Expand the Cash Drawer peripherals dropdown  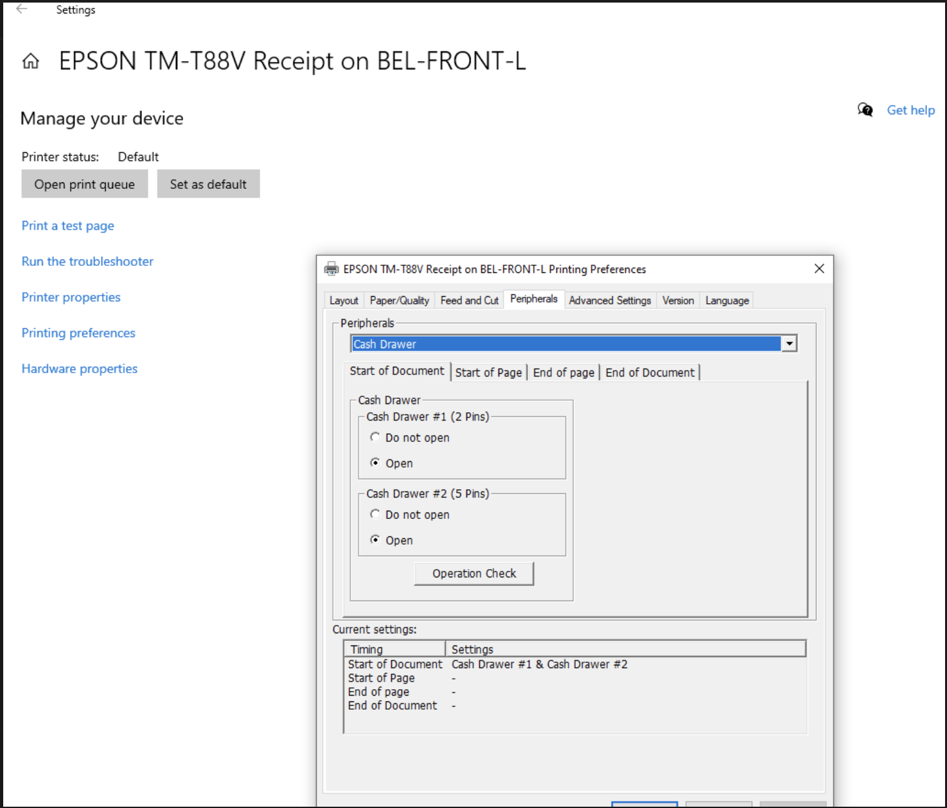[x=789, y=344]
